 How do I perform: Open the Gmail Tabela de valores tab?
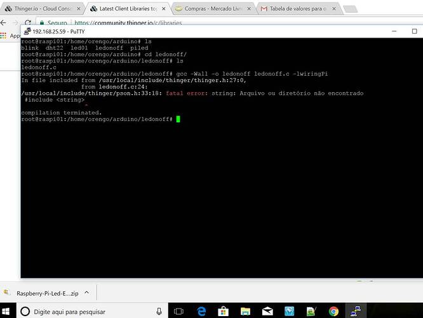(298, 9)
